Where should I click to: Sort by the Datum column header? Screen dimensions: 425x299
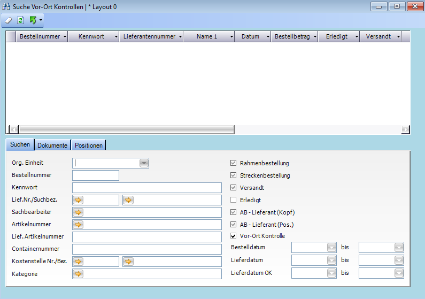pyautogui.click(x=250, y=37)
